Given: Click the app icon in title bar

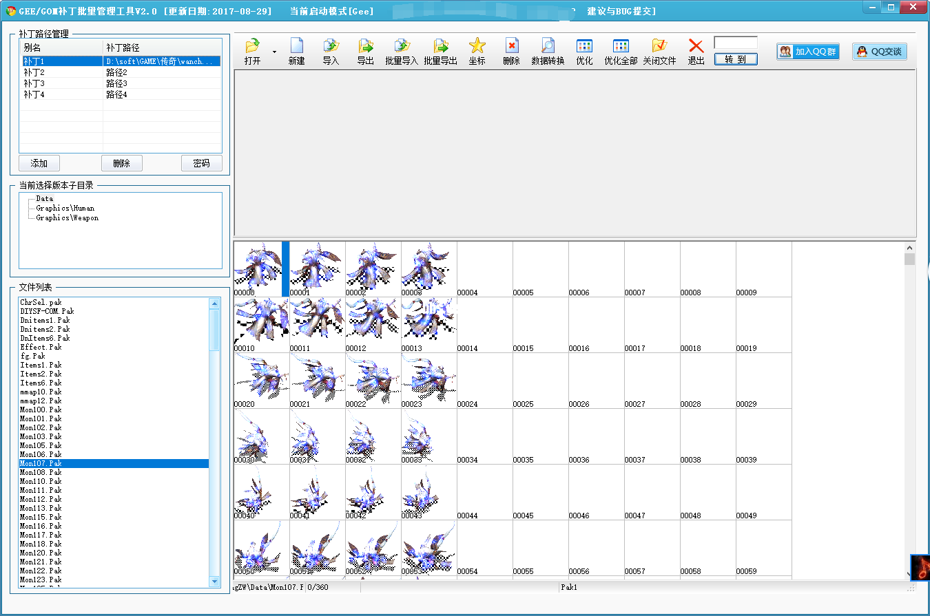Looking at the screenshot, I should click(10, 11).
